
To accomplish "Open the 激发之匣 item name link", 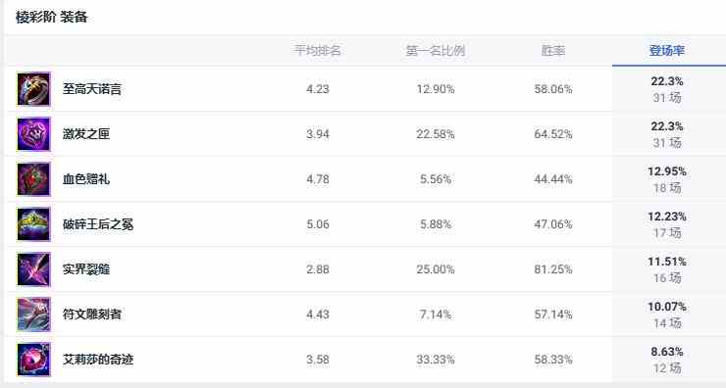I will [86, 134].
